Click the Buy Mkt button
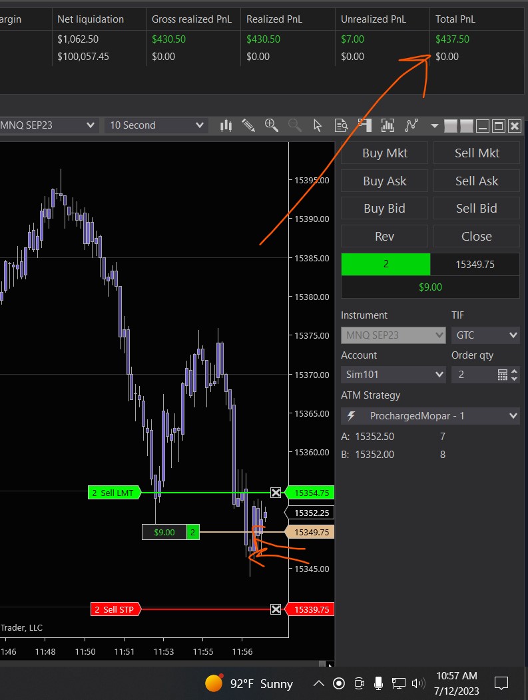Image resolution: width=528 pixels, height=700 pixels. [x=384, y=153]
